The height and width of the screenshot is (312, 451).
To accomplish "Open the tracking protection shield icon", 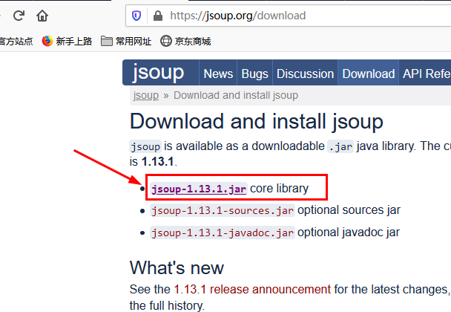I will click(x=136, y=16).
